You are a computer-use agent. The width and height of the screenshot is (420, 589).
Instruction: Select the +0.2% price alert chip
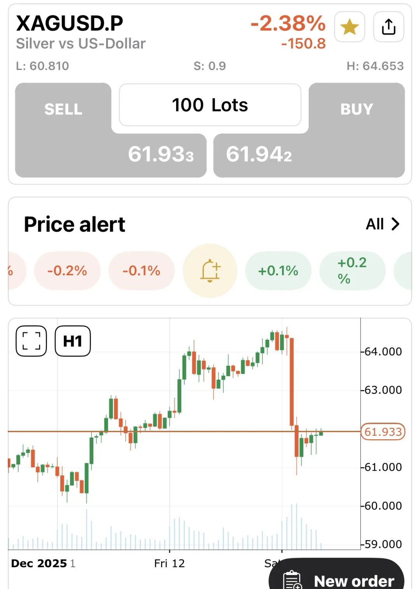(x=352, y=271)
